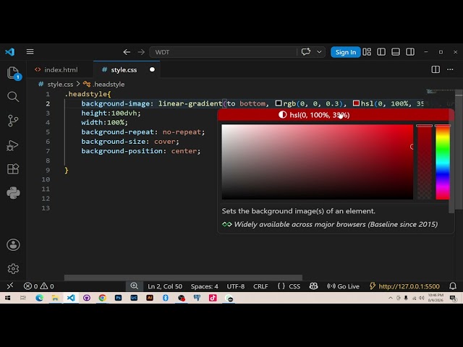Image resolution: width=463 pixels, height=347 pixels.
Task: Open the Manage gear menu
Action: [13, 268]
